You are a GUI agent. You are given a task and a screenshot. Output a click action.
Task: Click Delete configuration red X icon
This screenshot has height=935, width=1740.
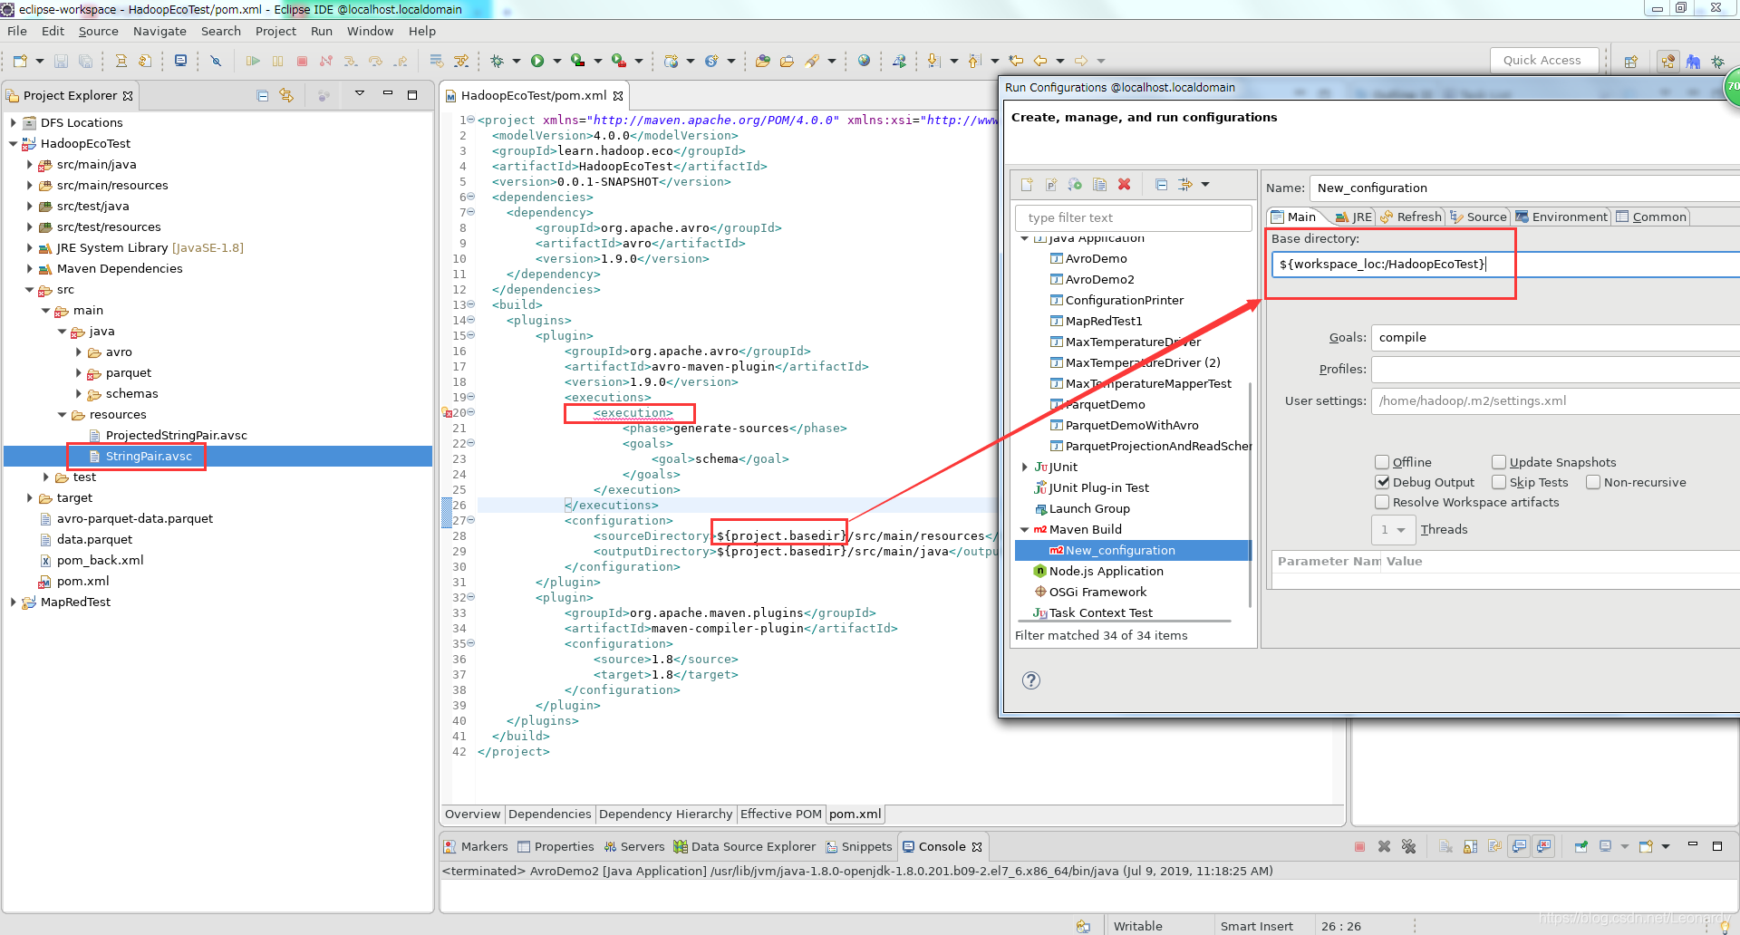(1124, 184)
